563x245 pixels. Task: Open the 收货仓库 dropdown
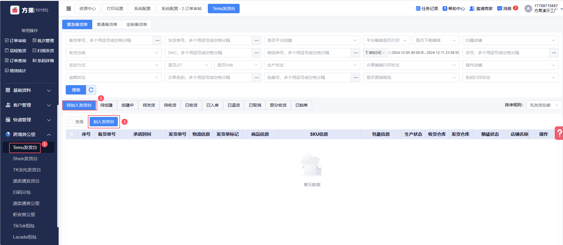coord(113,53)
